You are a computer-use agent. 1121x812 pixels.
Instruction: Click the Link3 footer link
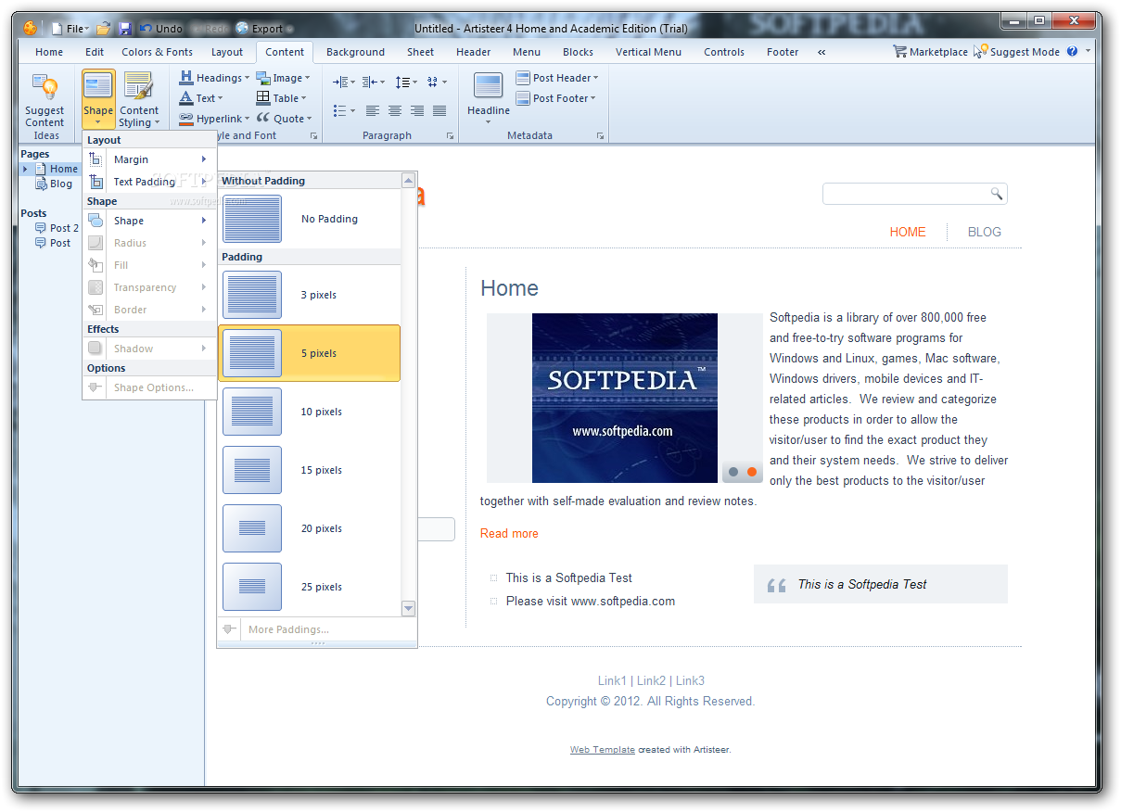tap(690, 680)
